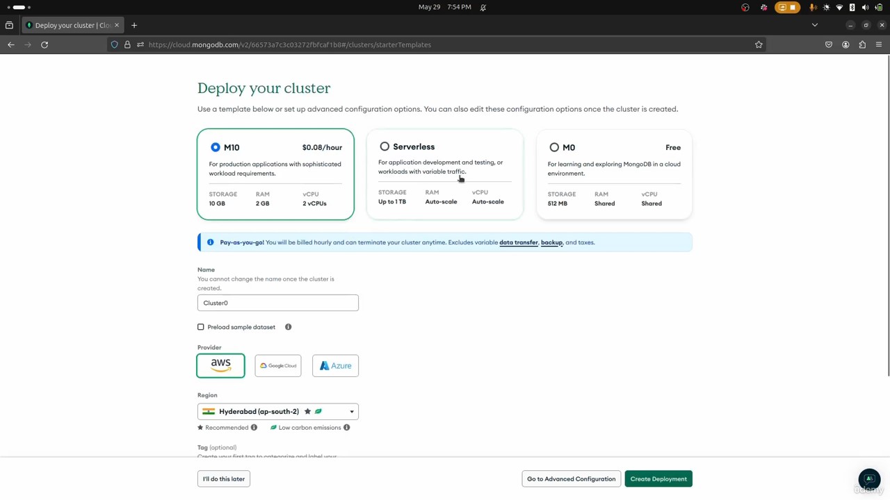Viewport: 890px width, 500px height.
Task: Click the tracking protection shield icon
Action: [x=115, y=44]
